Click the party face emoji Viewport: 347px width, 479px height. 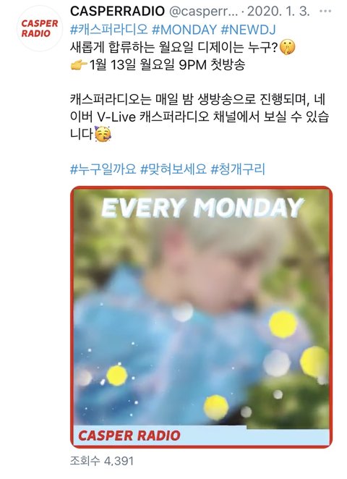pyautogui.click(x=103, y=134)
